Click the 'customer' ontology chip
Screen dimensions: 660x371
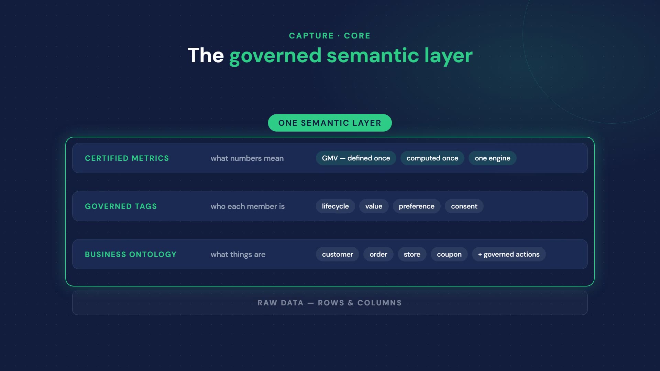[337, 254]
